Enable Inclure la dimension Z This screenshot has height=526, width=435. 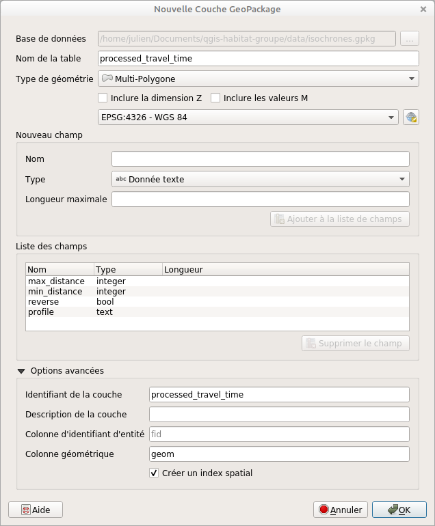coord(103,98)
